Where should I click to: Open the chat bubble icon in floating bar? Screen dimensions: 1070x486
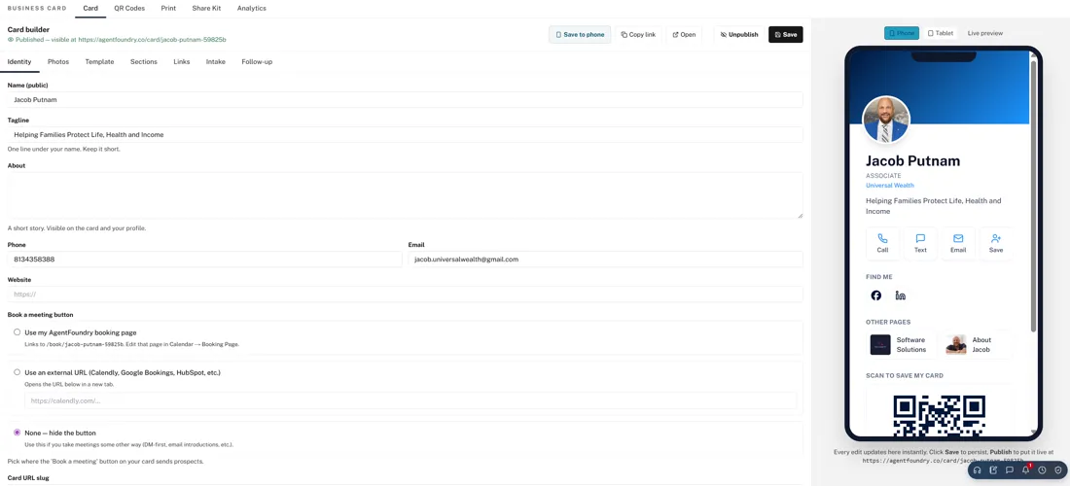(x=1010, y=469)
